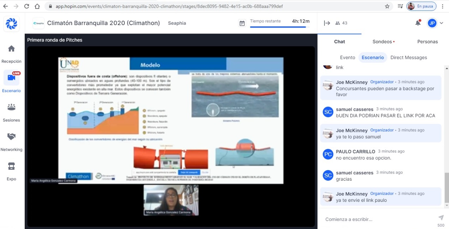The image size is (449, 229).
Task: Switch to the Personas tab
Action: pos(427,42)
